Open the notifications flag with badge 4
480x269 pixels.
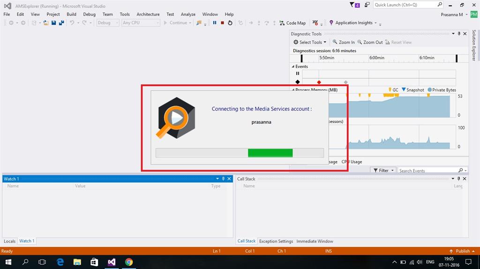[355, 5]
